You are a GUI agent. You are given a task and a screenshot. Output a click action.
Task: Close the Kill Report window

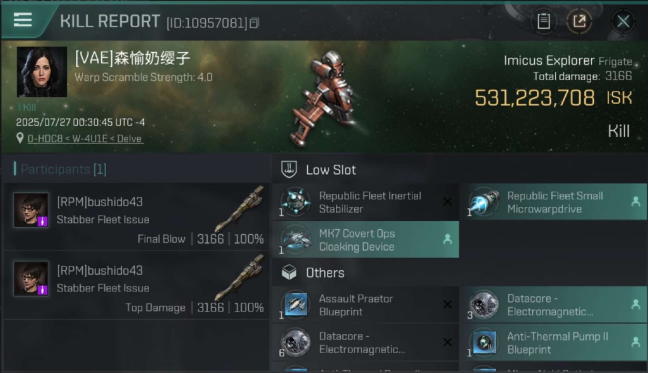click(623, 21)
